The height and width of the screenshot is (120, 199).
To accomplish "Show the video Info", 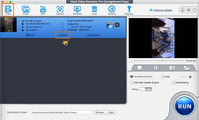I will click(x=30, y=35).
